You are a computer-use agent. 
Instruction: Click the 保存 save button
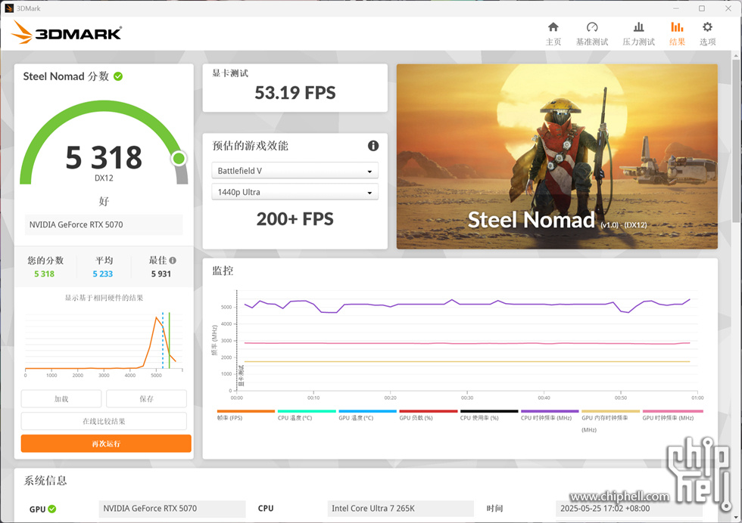coord(146,399)
